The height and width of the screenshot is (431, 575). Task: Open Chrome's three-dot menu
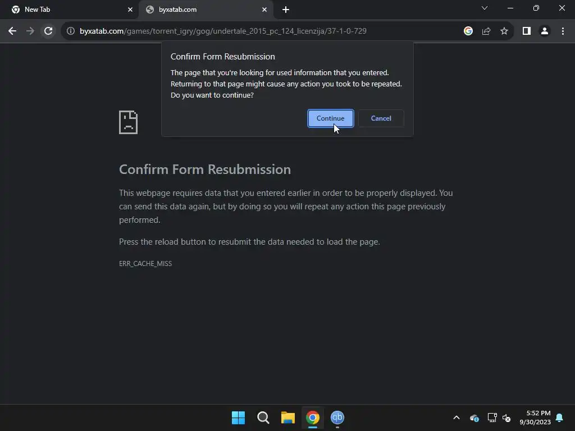(x=563, y=31)
